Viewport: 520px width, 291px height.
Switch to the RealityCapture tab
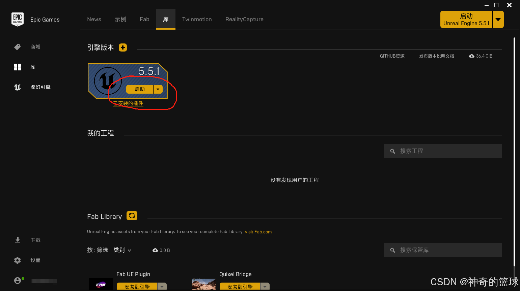click(x=245, y=19)
